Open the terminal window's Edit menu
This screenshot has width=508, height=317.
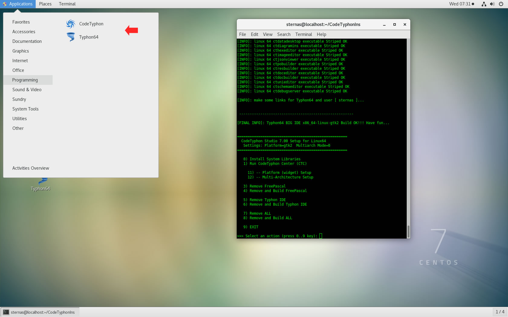point(255,34)
